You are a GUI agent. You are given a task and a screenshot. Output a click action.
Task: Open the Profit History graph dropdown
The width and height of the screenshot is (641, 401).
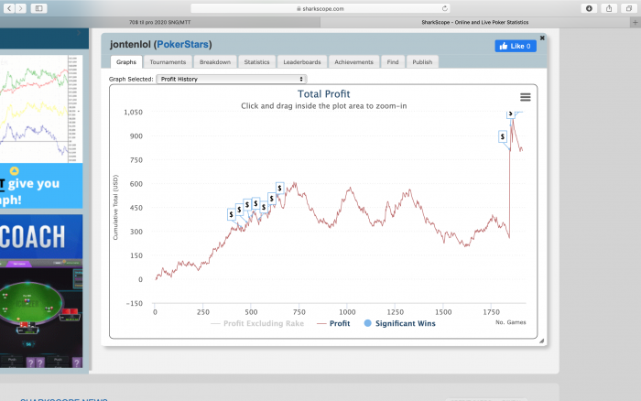point(232,79)
